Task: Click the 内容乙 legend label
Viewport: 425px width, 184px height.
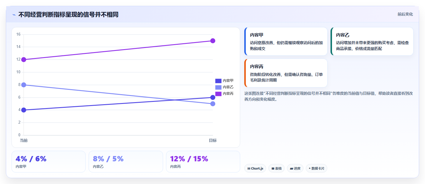Action: click(x=228, y=87)
